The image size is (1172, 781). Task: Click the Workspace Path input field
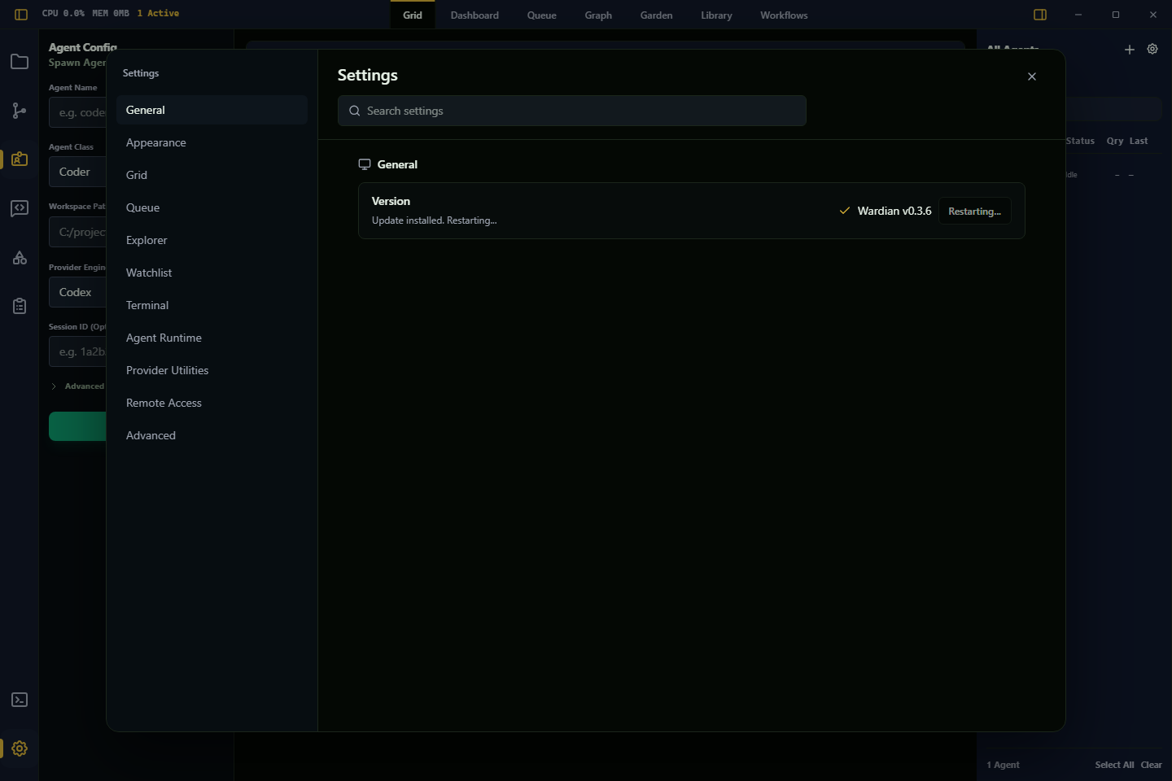(x=77, y=232)
